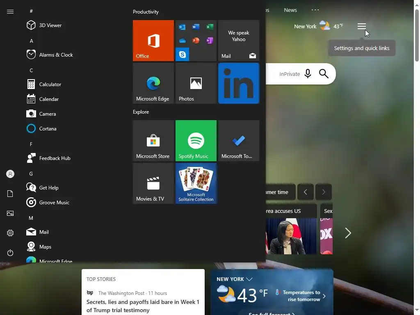The image size is (420, 315).
Task: Open the Photos tile
Action: pos(196,83)
